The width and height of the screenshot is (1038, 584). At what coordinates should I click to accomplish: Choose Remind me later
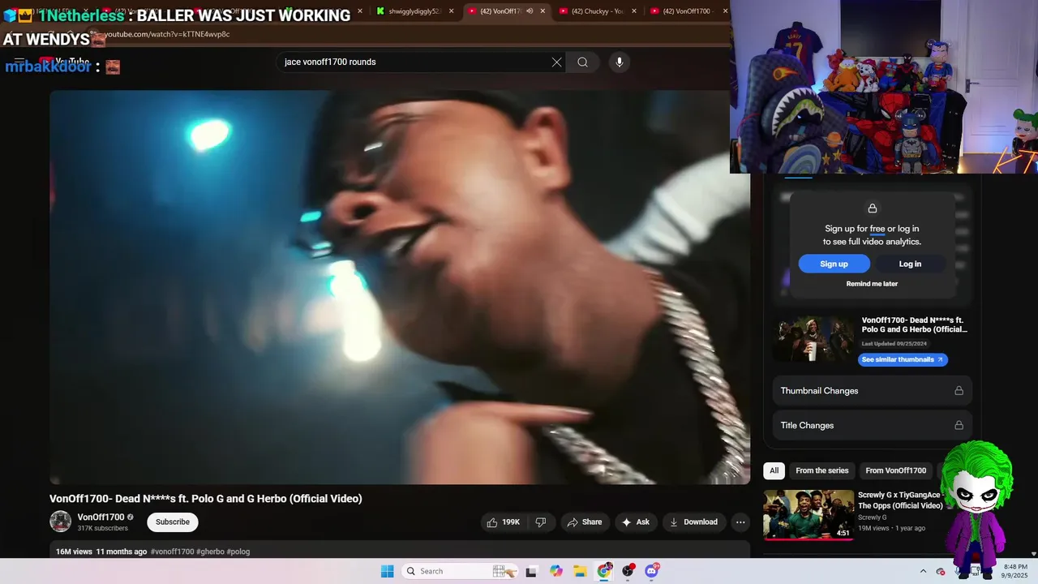pos(872,284)
